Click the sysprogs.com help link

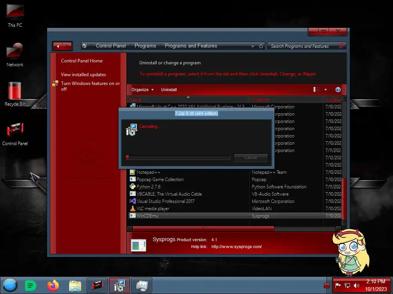pos(236,247)
